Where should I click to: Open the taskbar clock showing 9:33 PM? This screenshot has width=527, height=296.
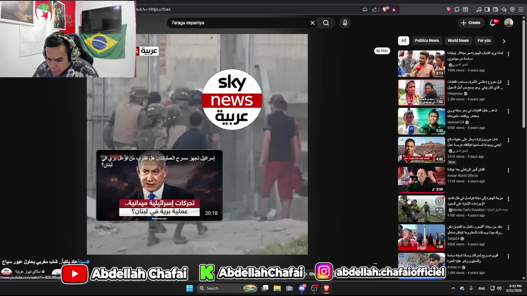[x=514, y=288]
